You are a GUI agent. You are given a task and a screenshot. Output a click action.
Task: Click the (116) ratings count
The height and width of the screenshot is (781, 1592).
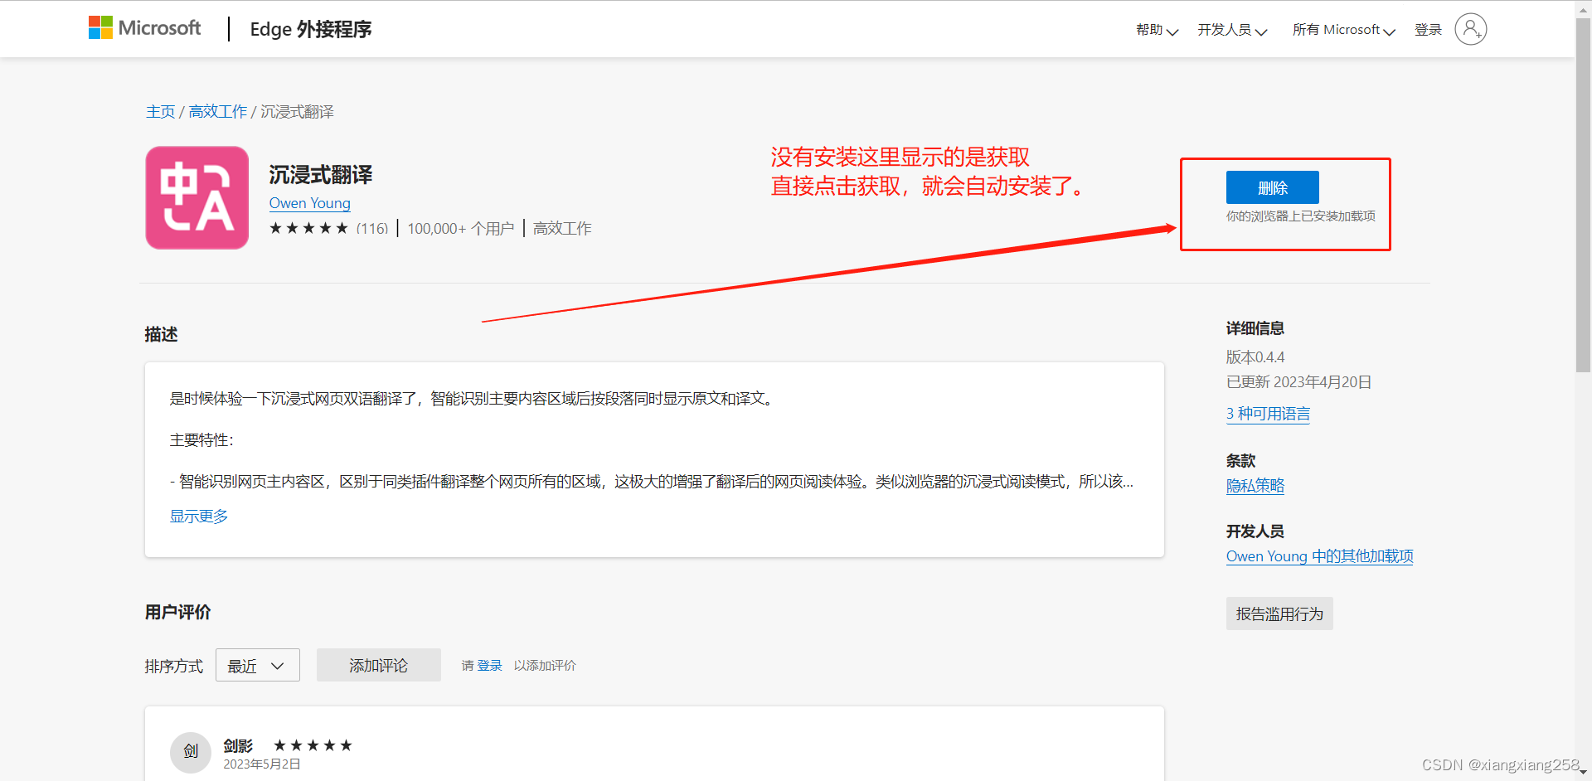(372, 228)
